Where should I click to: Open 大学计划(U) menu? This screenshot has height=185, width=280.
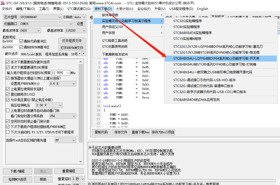(x=124, y=9)
